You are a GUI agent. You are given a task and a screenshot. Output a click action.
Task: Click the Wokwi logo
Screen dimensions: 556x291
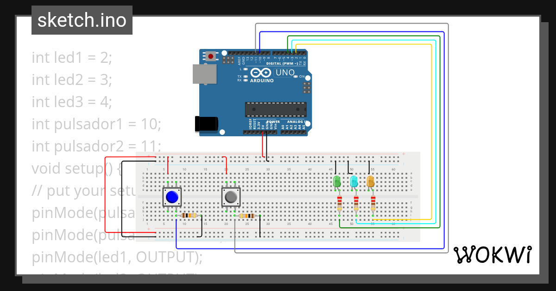tap(492, 255)
